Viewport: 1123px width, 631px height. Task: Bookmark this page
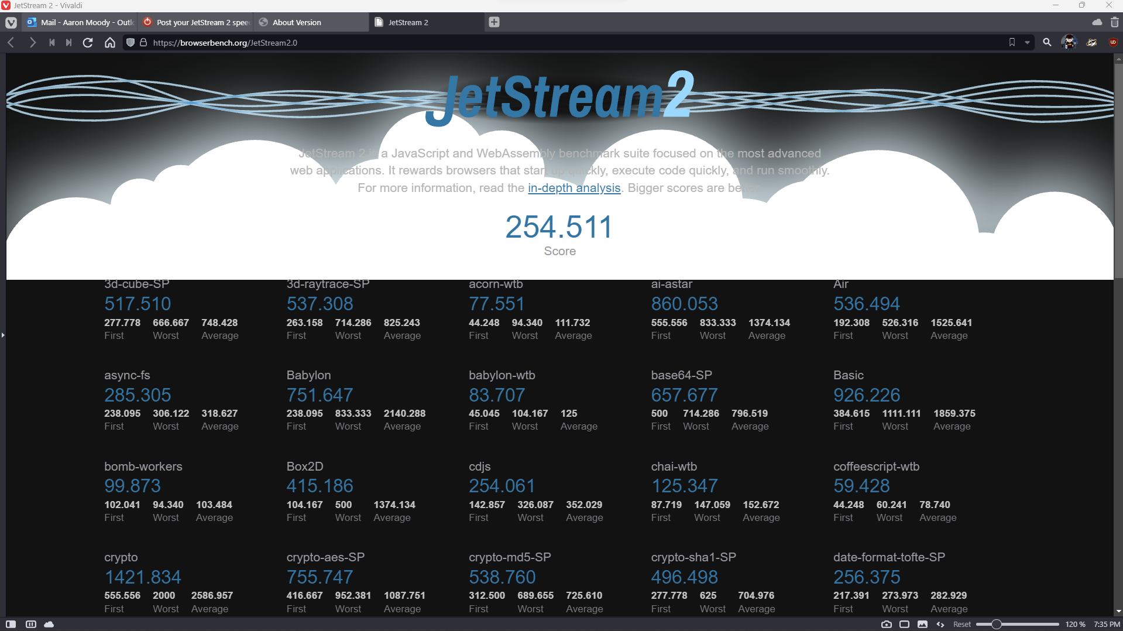[1012, 42]
